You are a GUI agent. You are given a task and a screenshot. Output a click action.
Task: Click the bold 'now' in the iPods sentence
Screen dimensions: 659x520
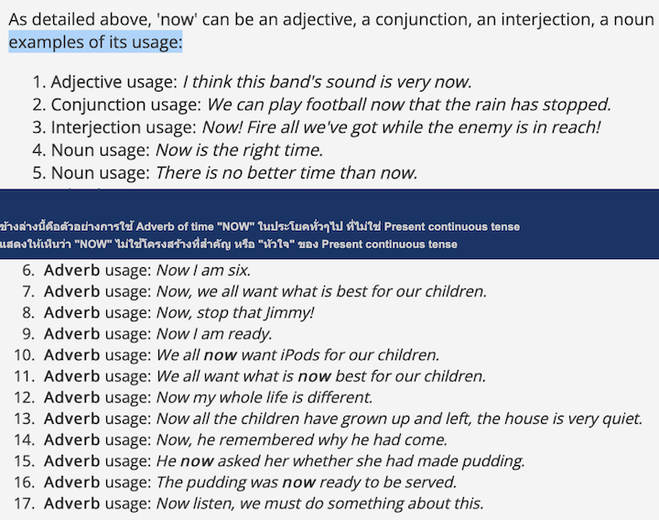click(x=221, y=355)
